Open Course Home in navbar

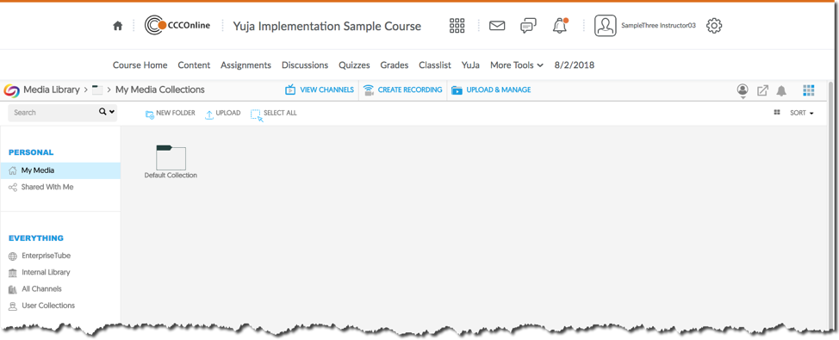coord(140,65)
